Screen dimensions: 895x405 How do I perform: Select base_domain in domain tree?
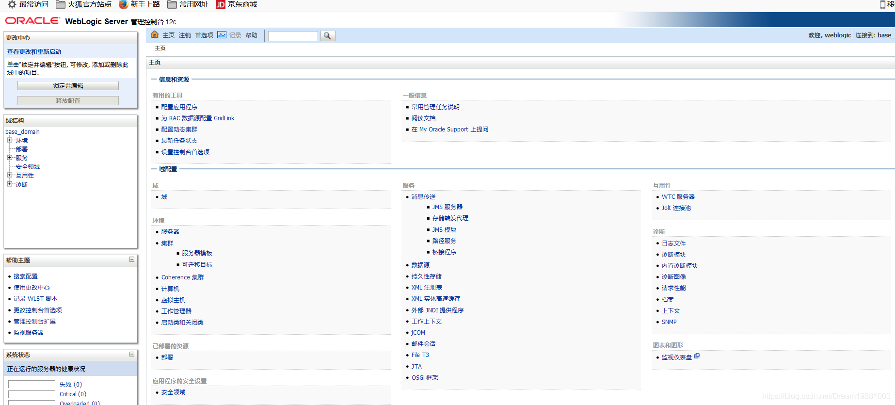(x=22, y=131)
